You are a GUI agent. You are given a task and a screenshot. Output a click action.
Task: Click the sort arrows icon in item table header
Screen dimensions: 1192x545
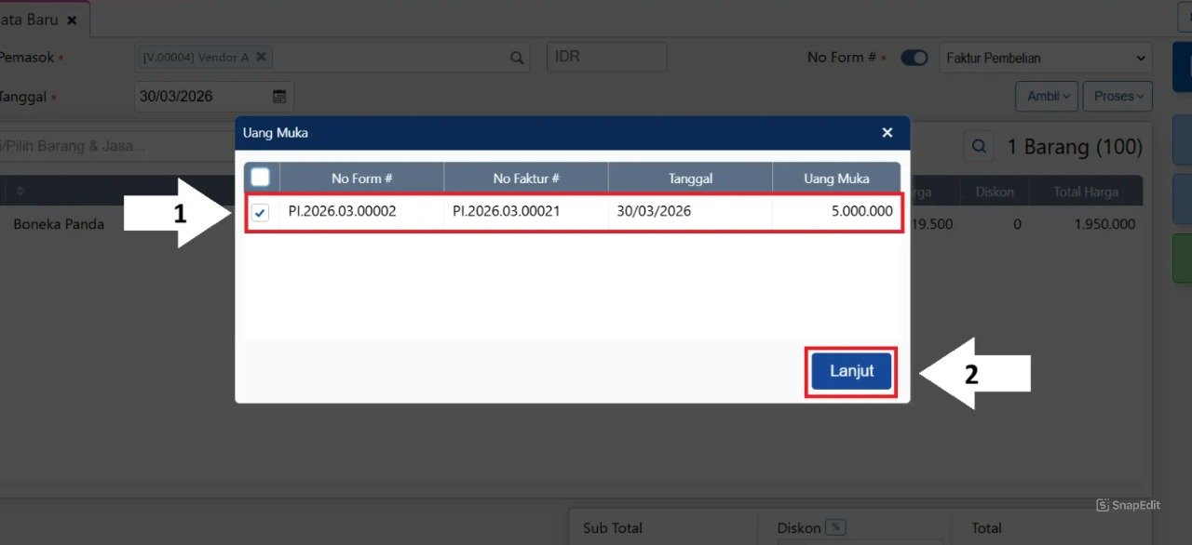(x=20, y=192)
